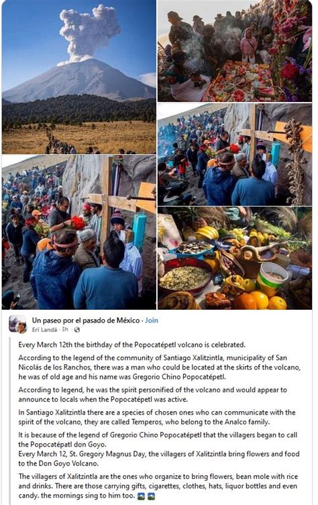
Task: Open the erupting Popocatépetl volcano photo
Action: pyautogui.click(x=79, y=77)
